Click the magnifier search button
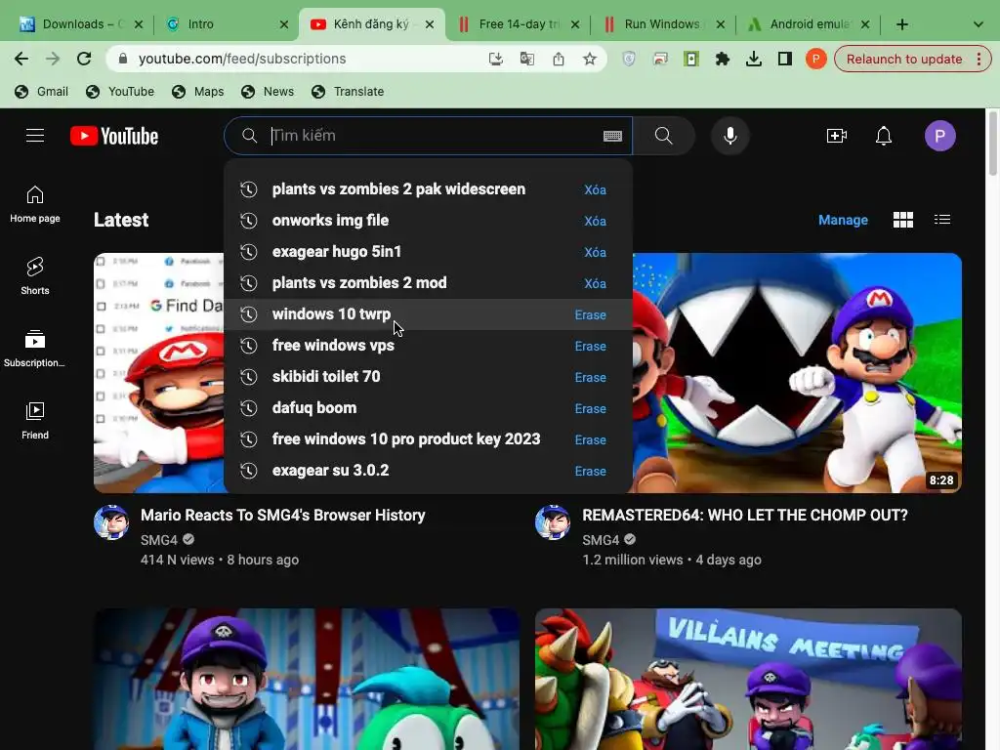 pos(663,136)
